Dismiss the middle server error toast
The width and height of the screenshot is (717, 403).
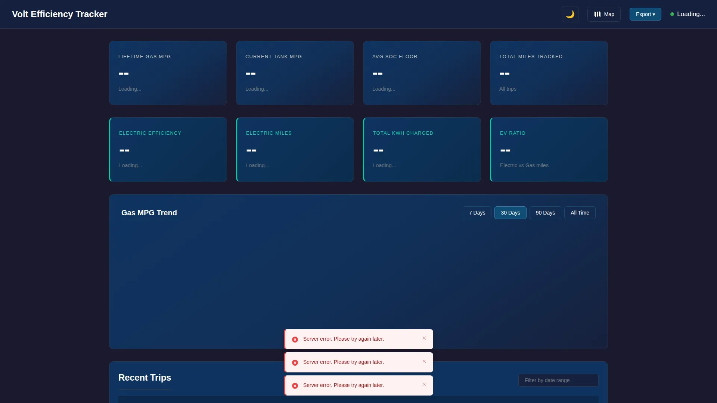(x=424, y=361)
